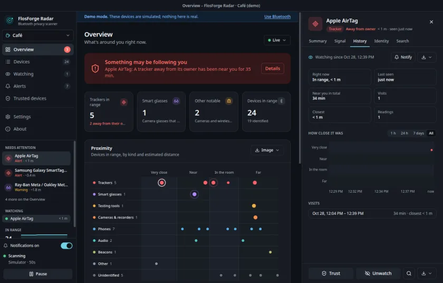Open the Oct 28 12:04 PM visit entry
This screenshot has height=283, width=443.
[372, 213]
